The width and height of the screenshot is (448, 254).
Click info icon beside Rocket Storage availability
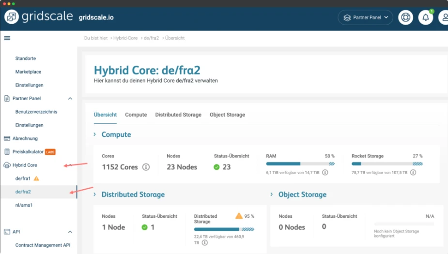click(413, 172)
